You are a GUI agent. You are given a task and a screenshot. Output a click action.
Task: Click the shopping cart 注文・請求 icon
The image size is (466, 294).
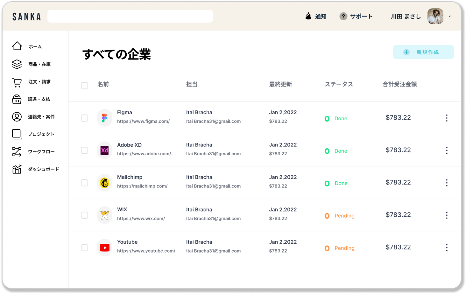pyautogui.click(x=17, y=82)
